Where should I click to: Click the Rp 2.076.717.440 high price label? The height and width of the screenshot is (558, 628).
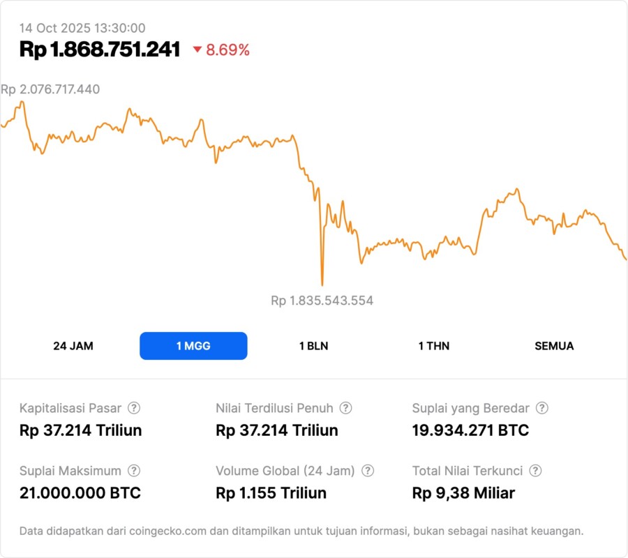coord(50,89)
